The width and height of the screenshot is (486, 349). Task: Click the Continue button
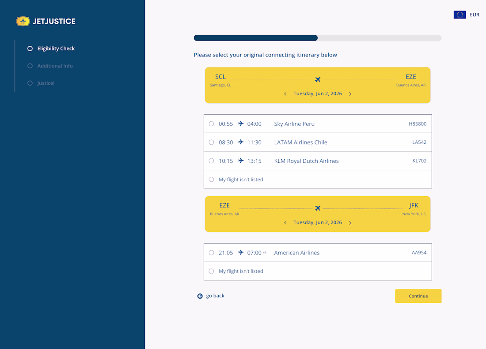click(x=418, y=296)
